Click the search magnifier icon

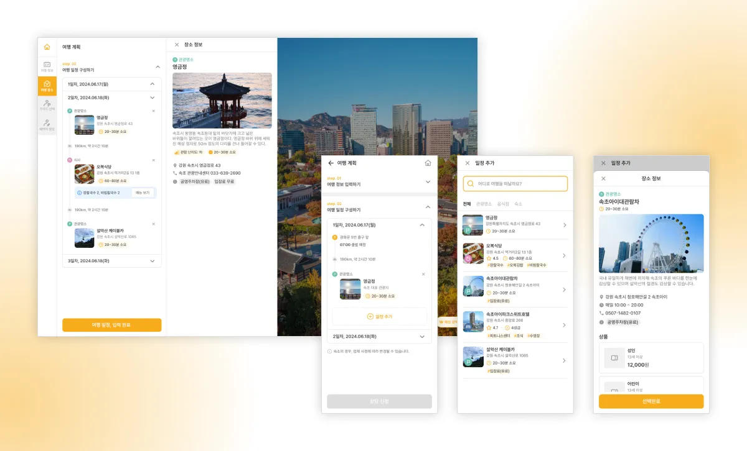[471, 183]
